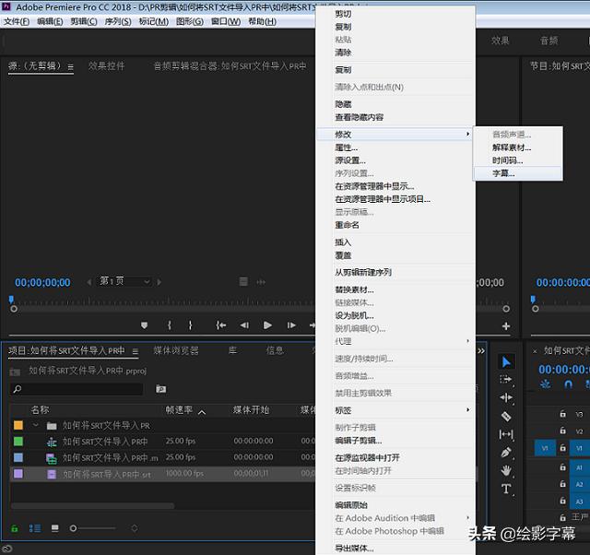Toggle lock on track A3
The width and height of the screenshot is (590, 555).
(x=563, y=501)
